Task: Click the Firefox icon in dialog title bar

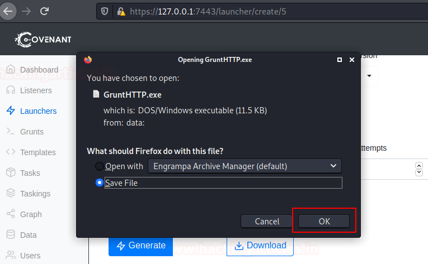Action: (88, 60)
